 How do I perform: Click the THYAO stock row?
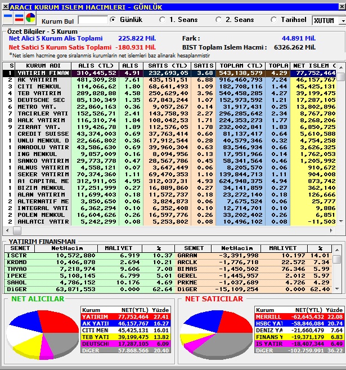pos(89,269)
